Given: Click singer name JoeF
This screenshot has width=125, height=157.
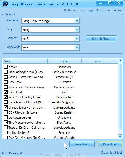Looking at the screenshot, I should click(x=64, y=92).
